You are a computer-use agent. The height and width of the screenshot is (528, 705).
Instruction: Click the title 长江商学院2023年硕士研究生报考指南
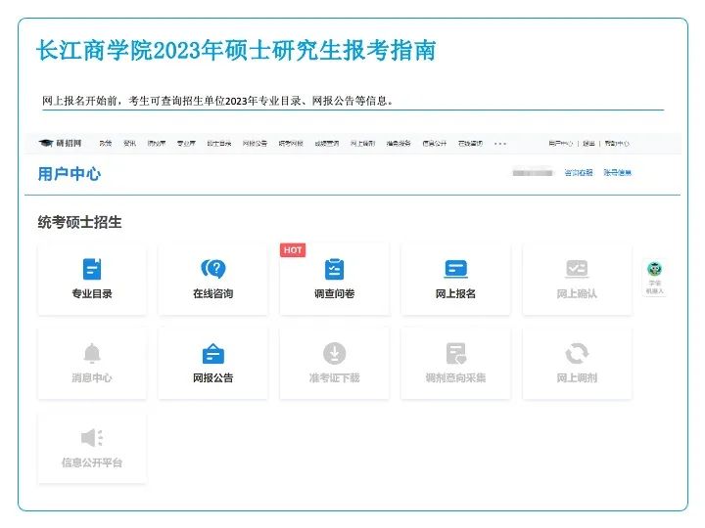click(x=236, y=50)
